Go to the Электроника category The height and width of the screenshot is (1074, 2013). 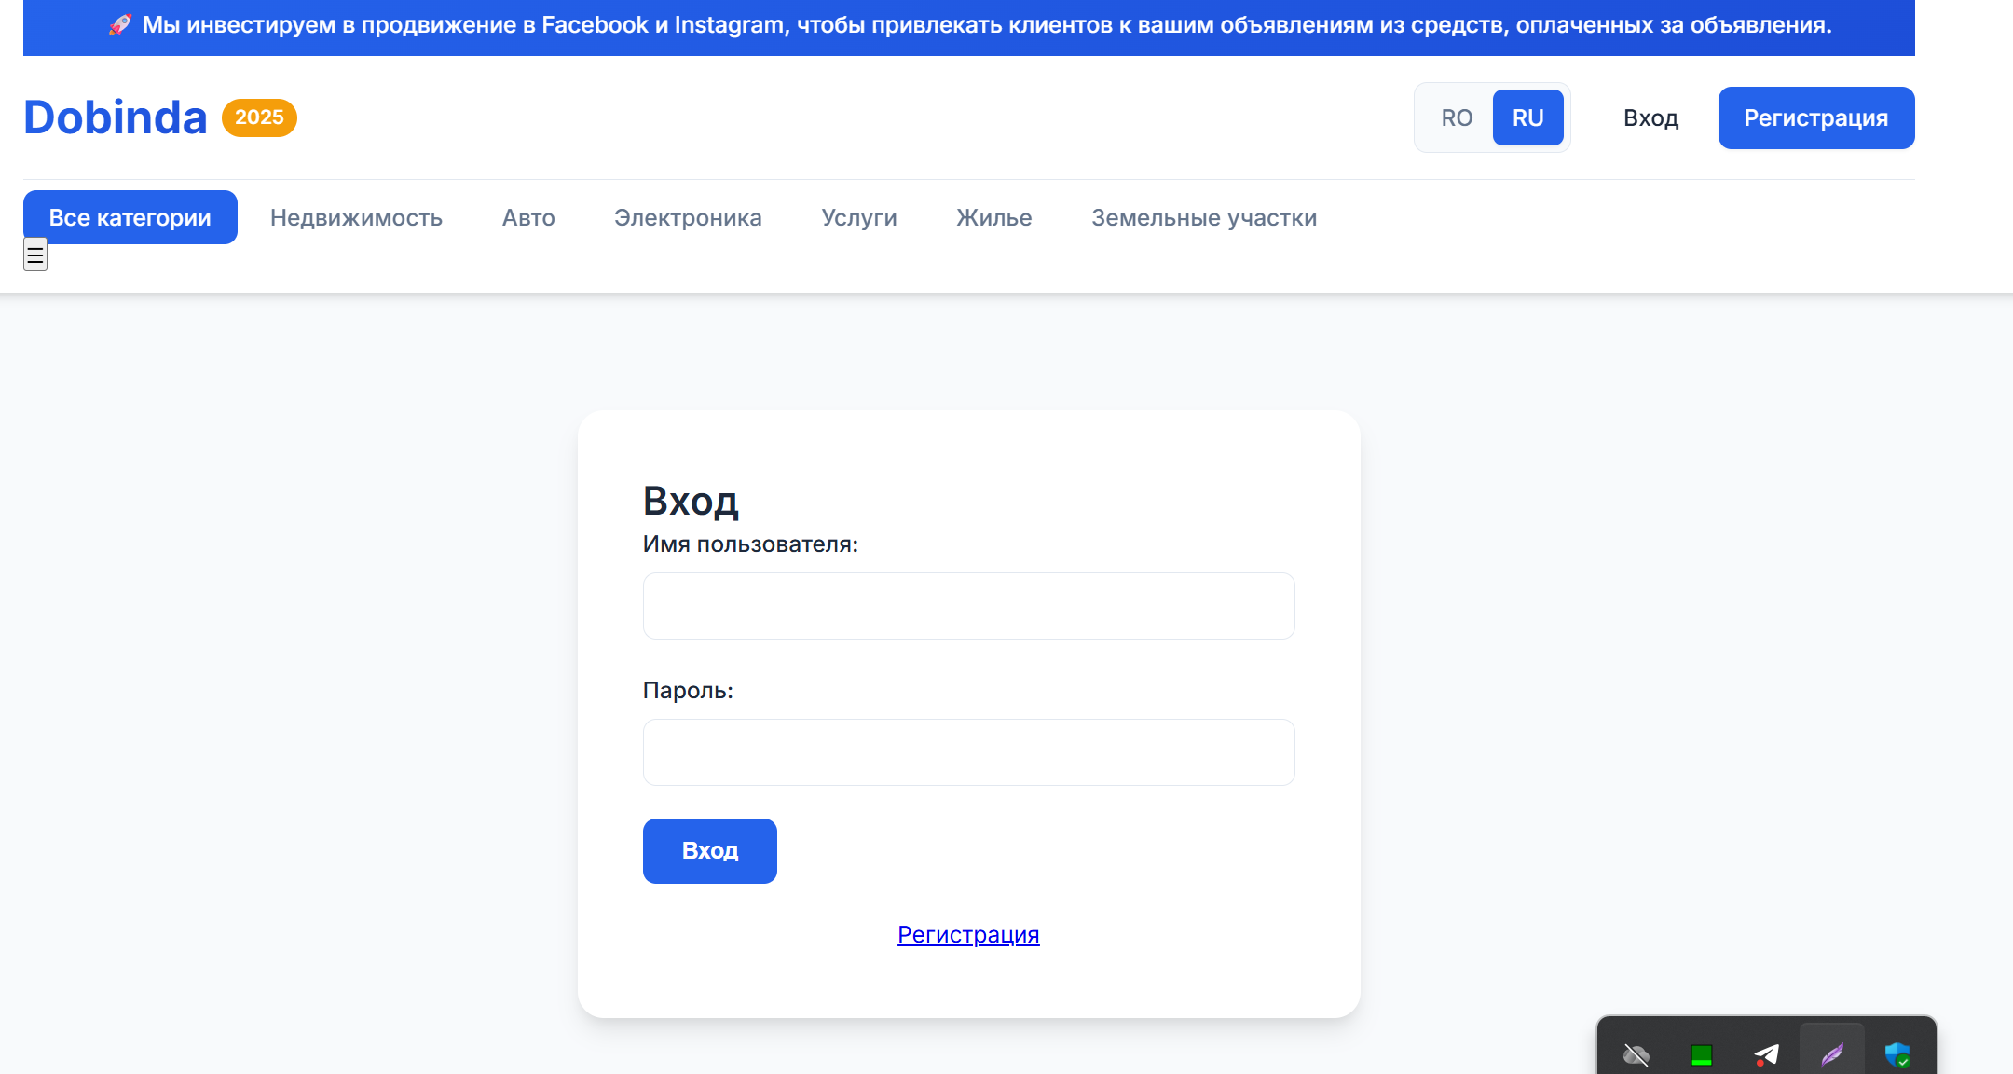point(688,217)
